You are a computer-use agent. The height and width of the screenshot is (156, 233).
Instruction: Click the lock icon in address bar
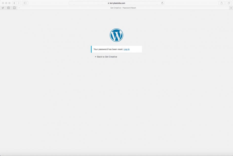(108, 3)
